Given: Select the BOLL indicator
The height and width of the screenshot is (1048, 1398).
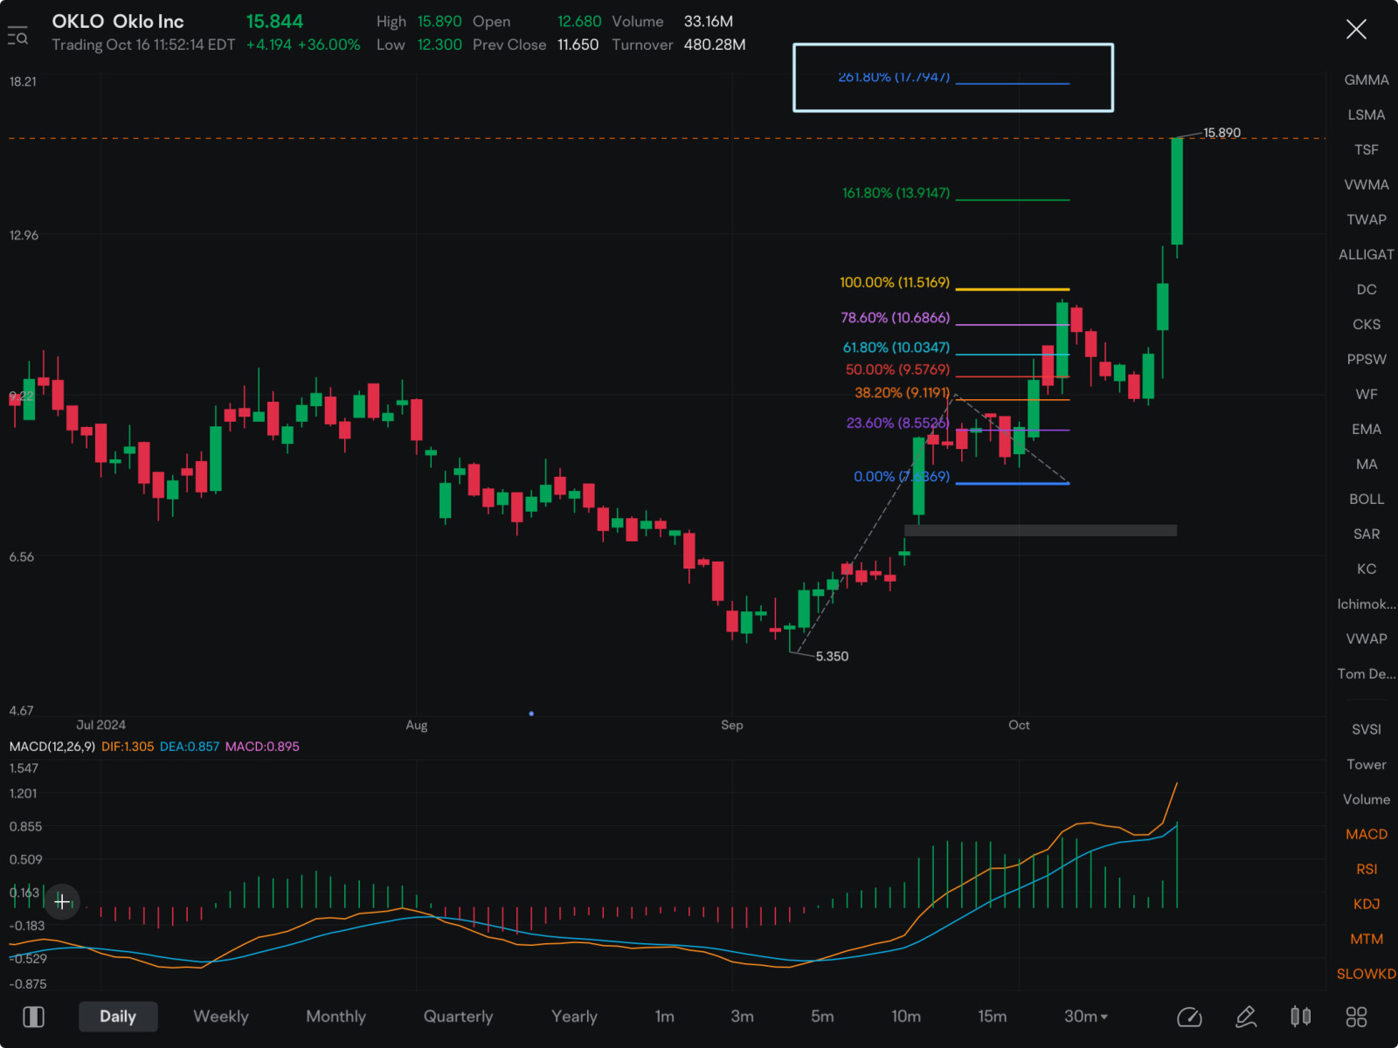Looking at the screenshot, I should pyautogui.click(x=1367, y=499).
